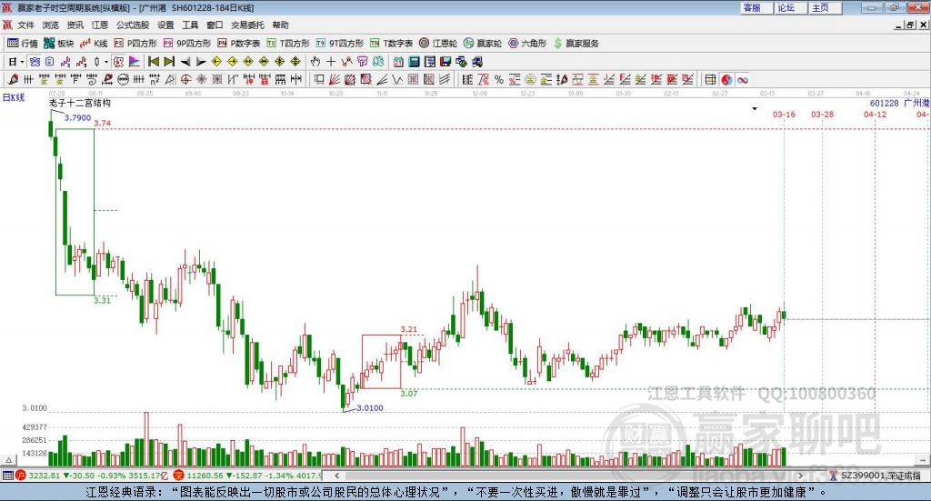The width and height of the screenshot is (931, 501).
Task: Open the 9P四方形 tool
Action: point(187,44)
